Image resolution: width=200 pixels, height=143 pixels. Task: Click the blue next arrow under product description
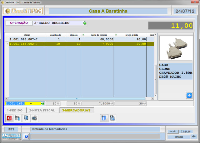pyautogui.click(x=189, y=95)
